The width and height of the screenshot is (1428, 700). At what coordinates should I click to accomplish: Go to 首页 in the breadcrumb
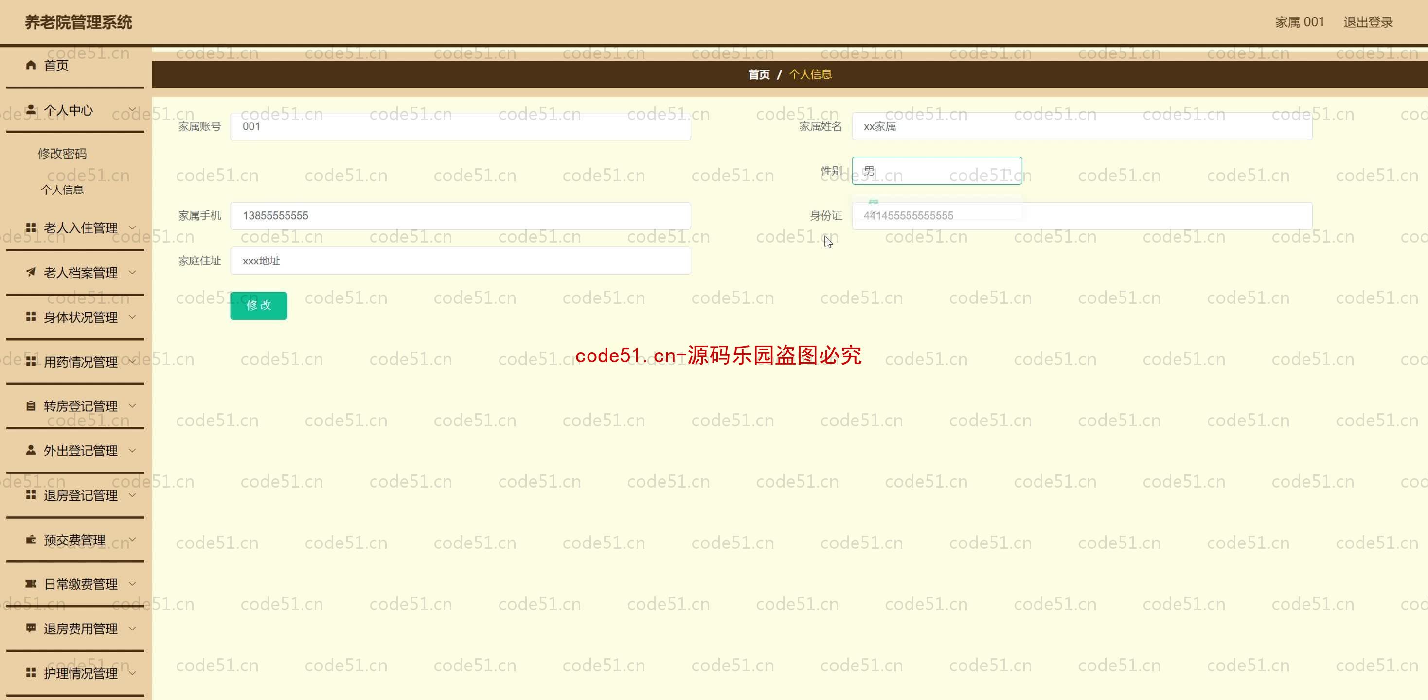pyautogui.click(x=758, y=74)
